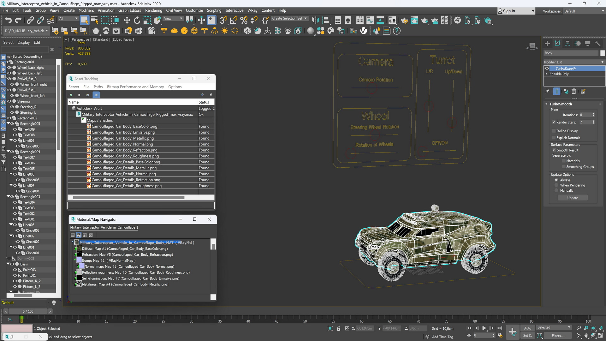
Task: Open the V-Ray menu
Action: [x=252, y=10]
